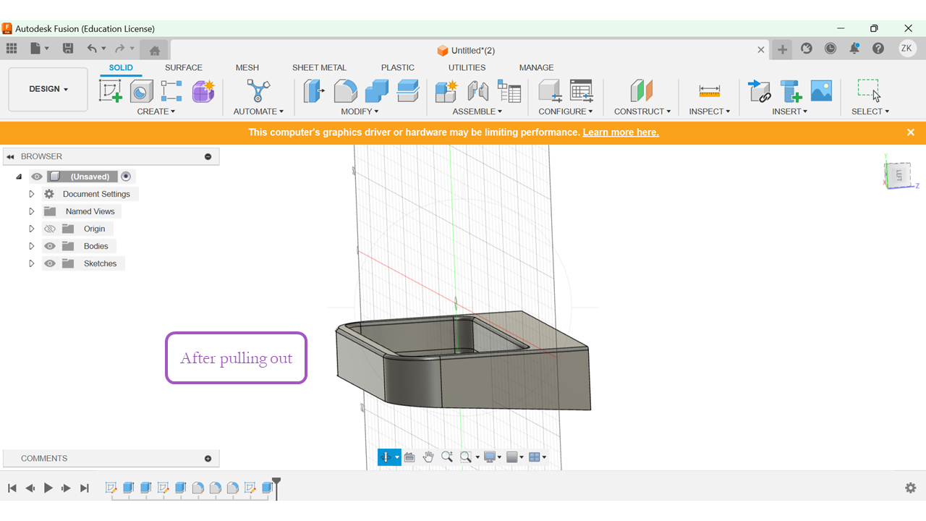Select the Pan hand tool
This screenshot has width=926, height=521.
[x=428, y=457]
